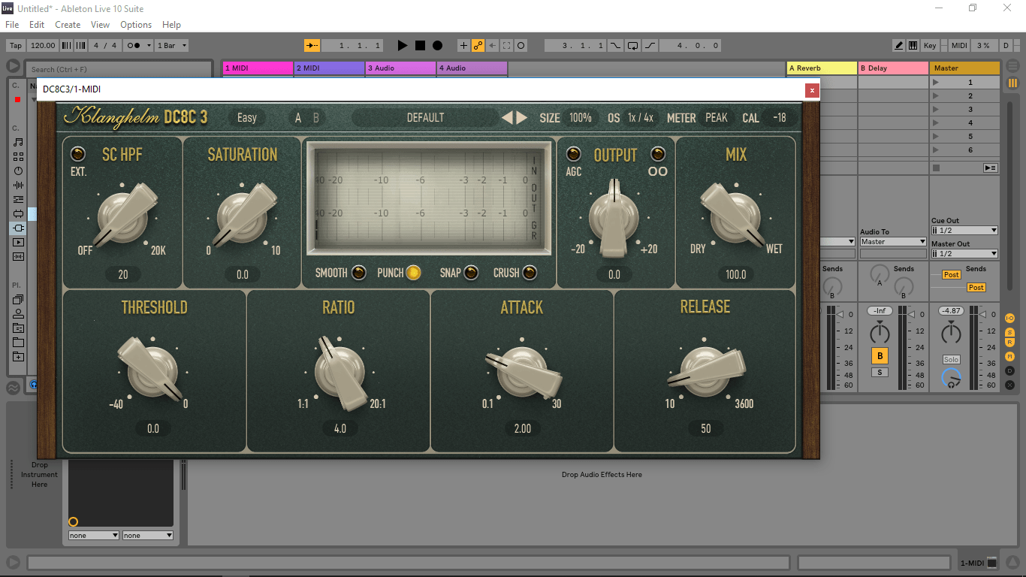Image resolution: width=1026 pixels, height=577 pixels.
Task: Click the Punch-Out switch icon
Action: 650,46
